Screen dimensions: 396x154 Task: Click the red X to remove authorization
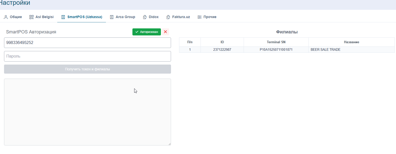coord(165,32)
